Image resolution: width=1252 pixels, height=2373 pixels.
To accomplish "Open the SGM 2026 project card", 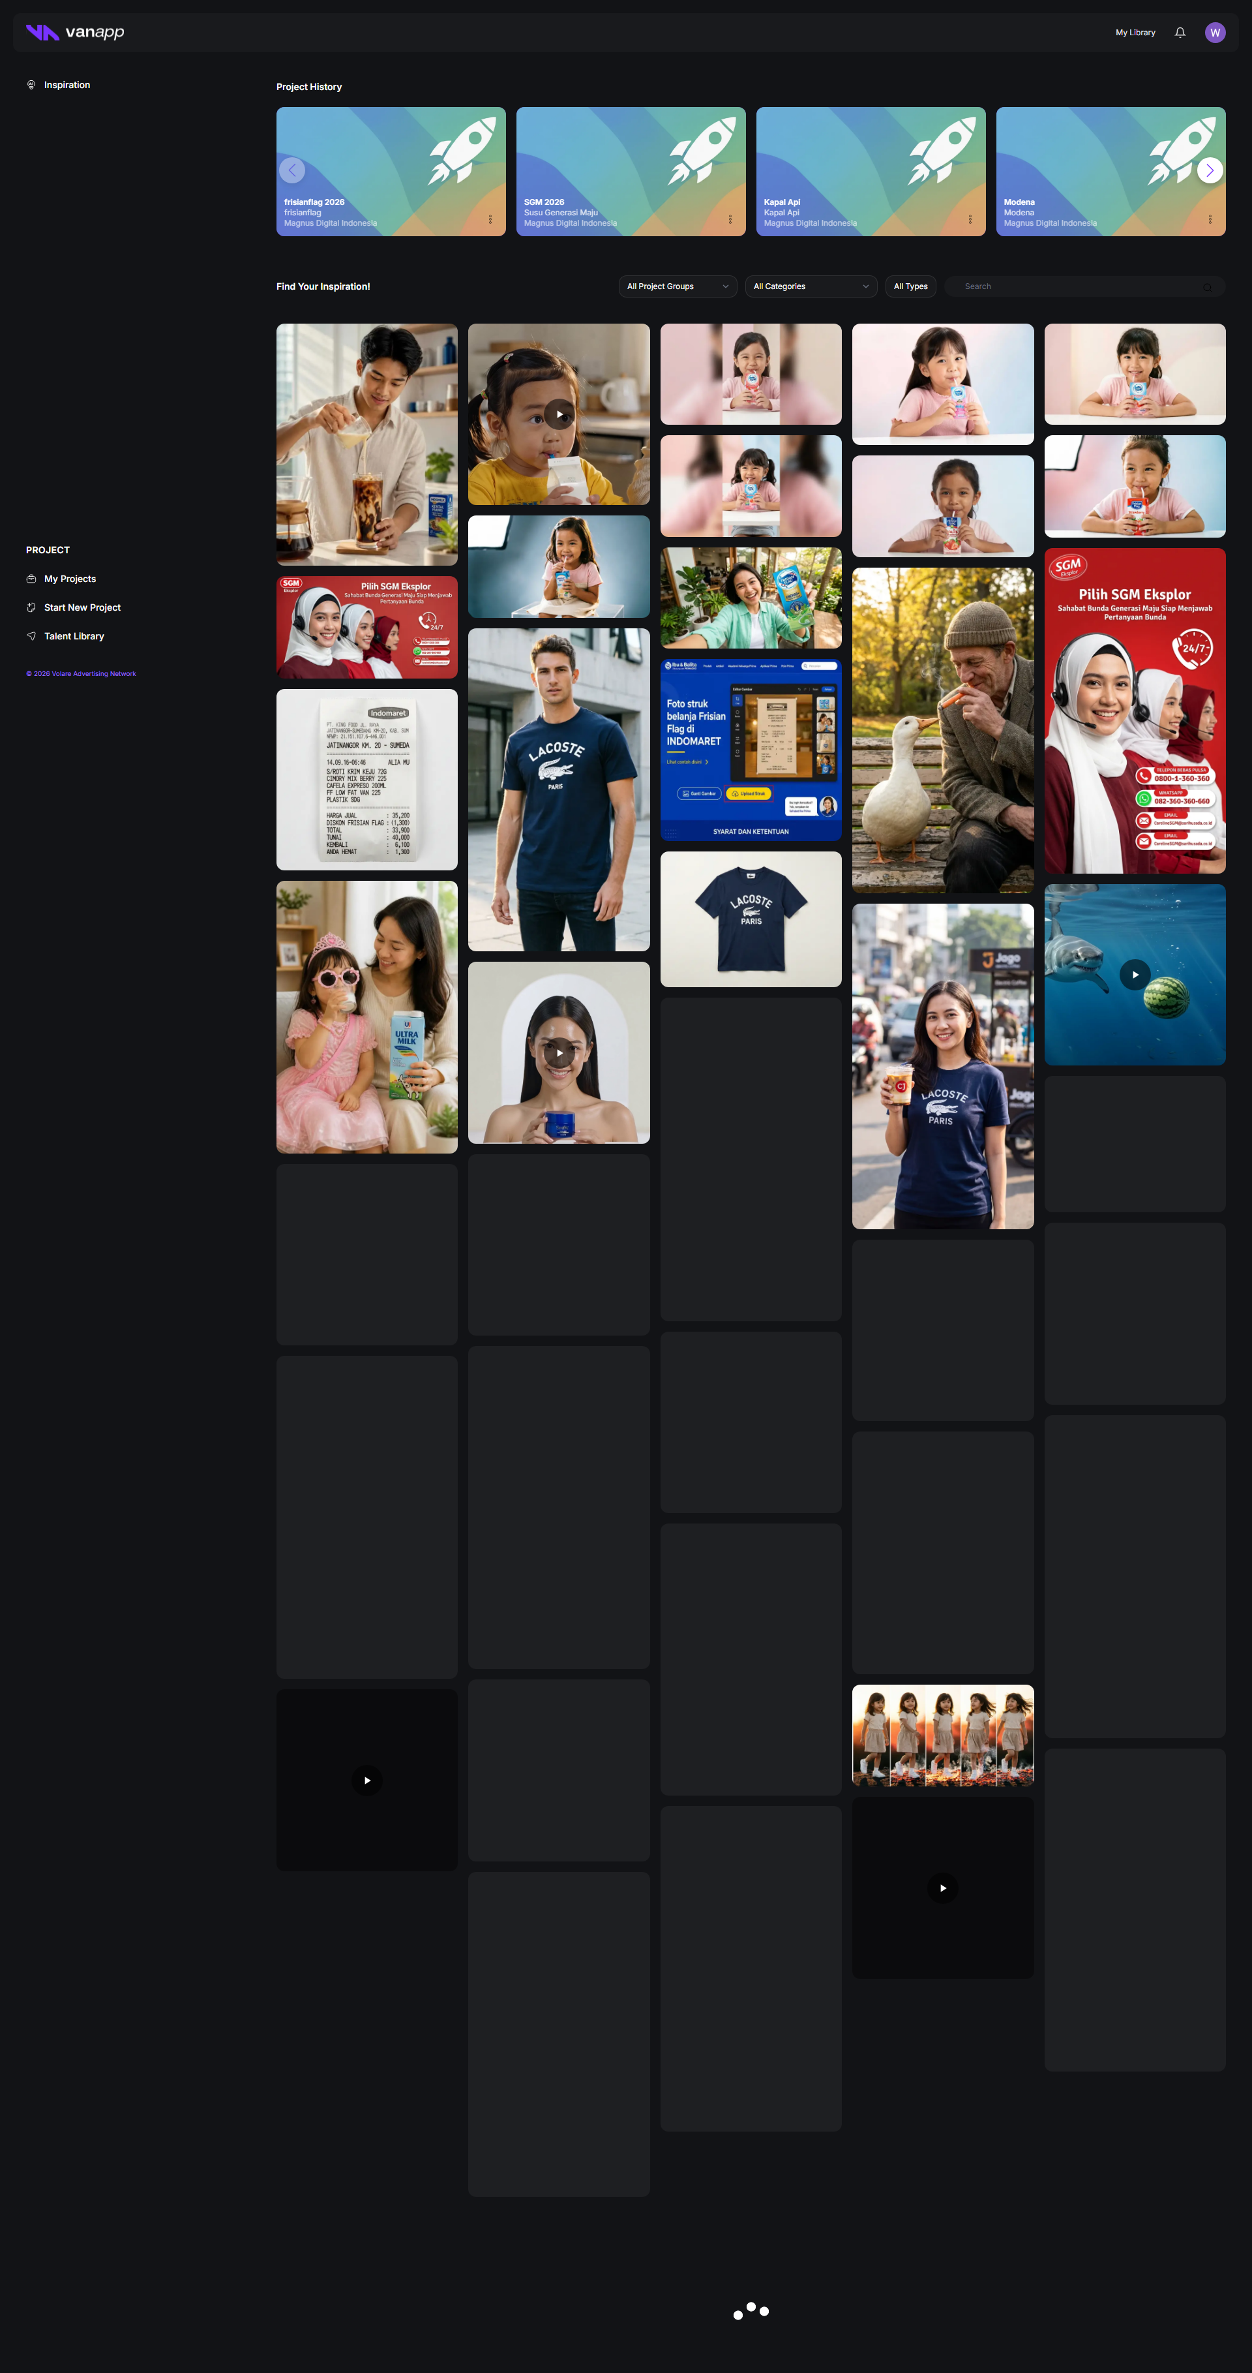I will click(x=631, y=172).
